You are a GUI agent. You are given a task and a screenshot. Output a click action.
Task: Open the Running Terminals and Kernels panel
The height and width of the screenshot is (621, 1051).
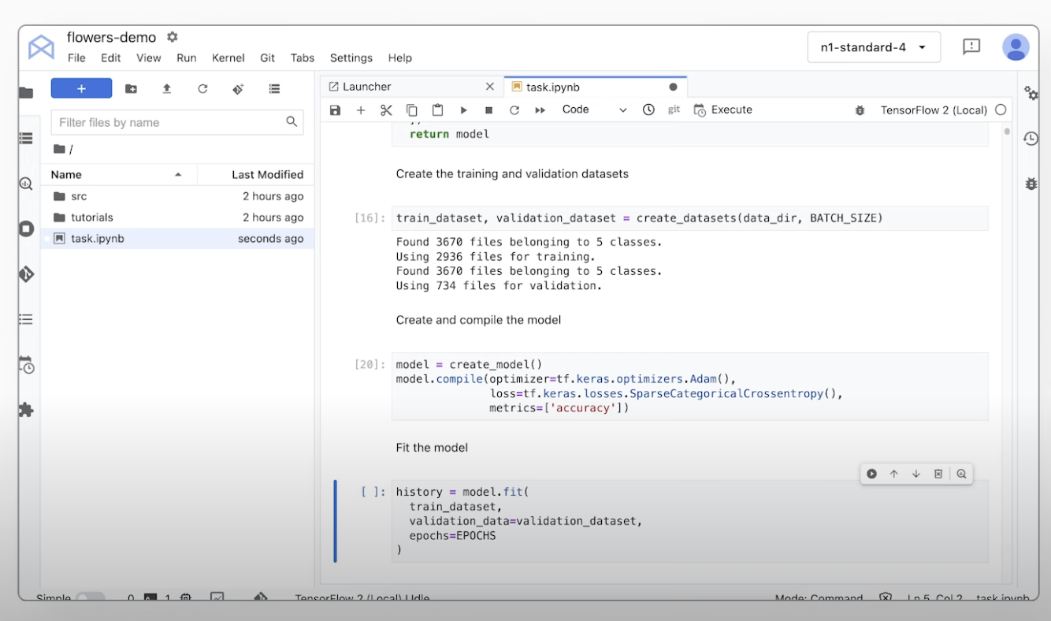pos(26,138)
